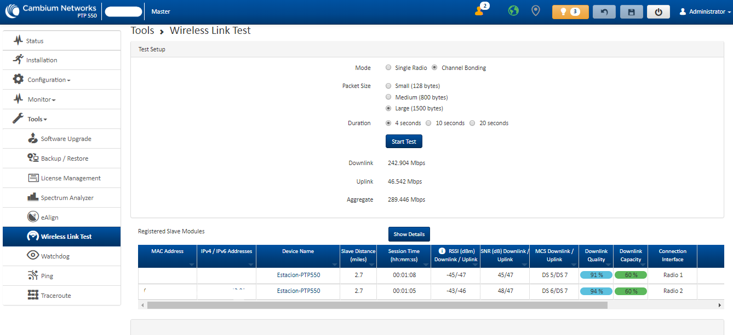Choose 20 seconds duration

click(472, 123)
